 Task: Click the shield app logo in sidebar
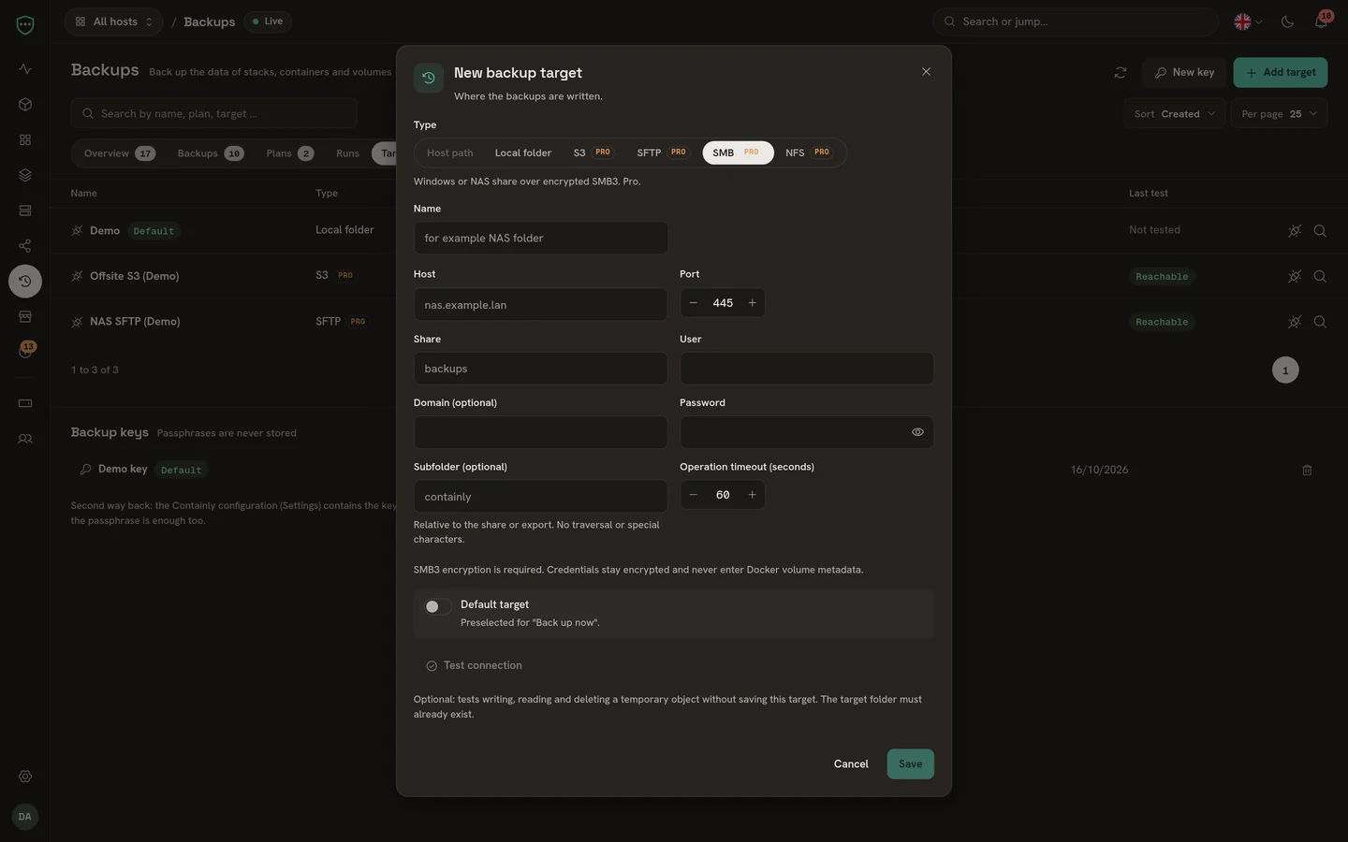pyautogui.click(x=25, y=24)
